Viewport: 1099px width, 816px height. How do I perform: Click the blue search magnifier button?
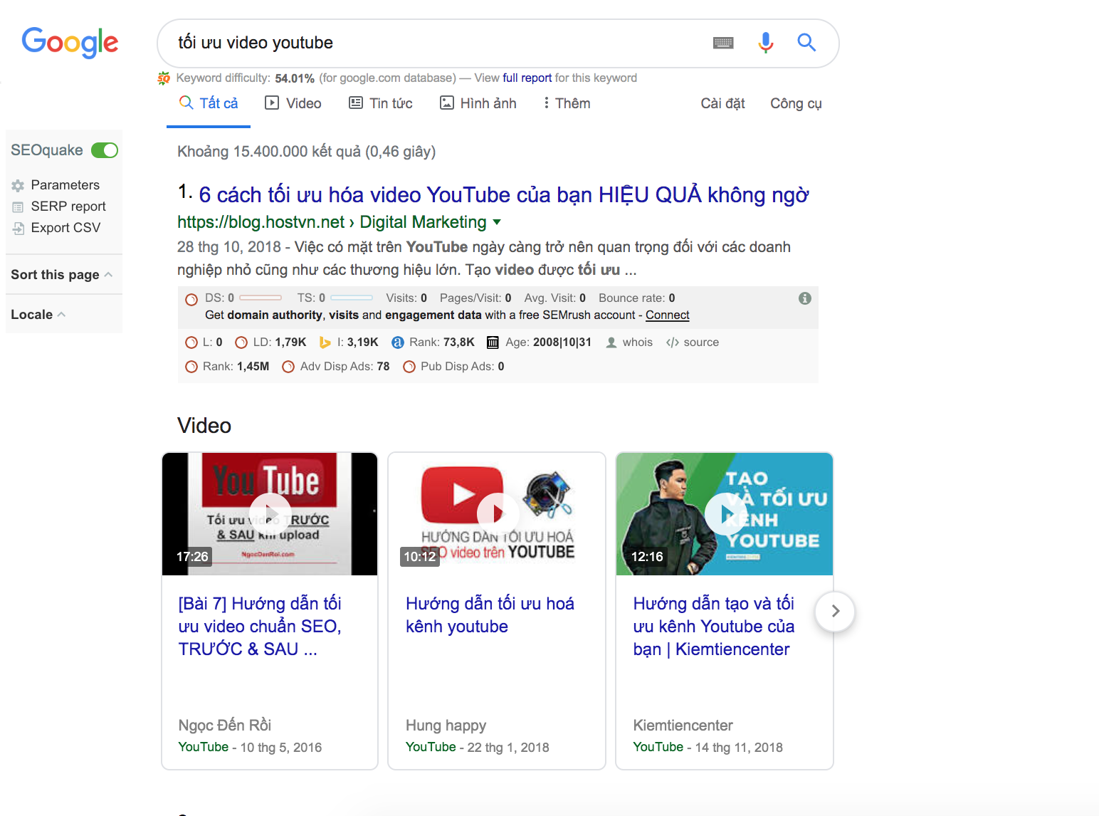tap(806, 43)
